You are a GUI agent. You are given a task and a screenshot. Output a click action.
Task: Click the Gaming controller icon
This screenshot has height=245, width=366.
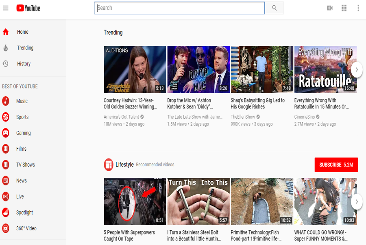coord(6,133)
